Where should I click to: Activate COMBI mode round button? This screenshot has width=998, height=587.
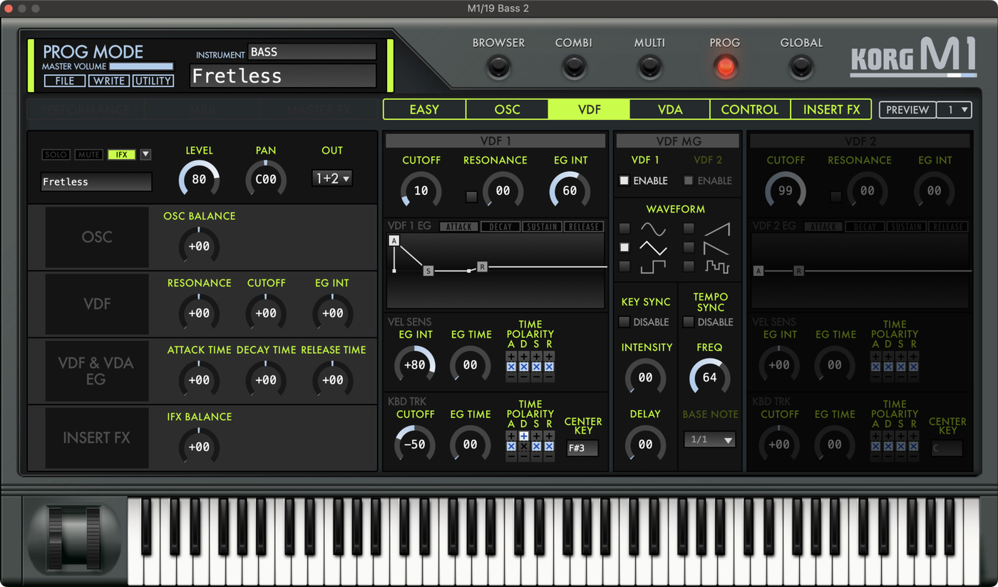pos(574,67)
